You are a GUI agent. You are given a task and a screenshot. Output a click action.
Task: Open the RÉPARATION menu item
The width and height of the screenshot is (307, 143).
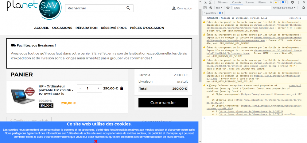tap(86, 28)
